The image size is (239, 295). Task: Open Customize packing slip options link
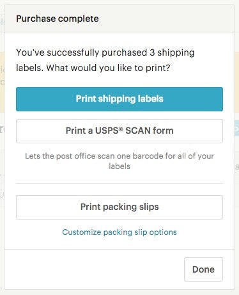[119, 232]
